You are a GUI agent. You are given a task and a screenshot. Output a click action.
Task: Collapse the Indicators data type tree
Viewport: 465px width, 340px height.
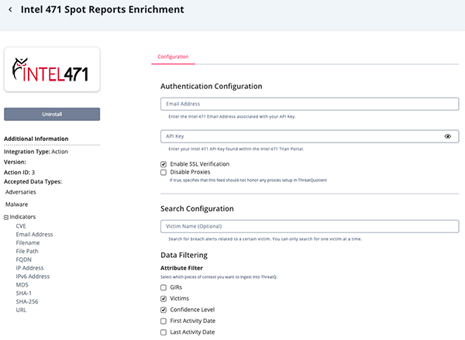6,218
